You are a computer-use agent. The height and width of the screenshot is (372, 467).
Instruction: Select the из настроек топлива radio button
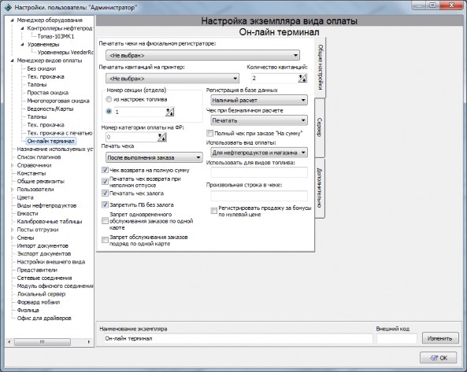109,99
